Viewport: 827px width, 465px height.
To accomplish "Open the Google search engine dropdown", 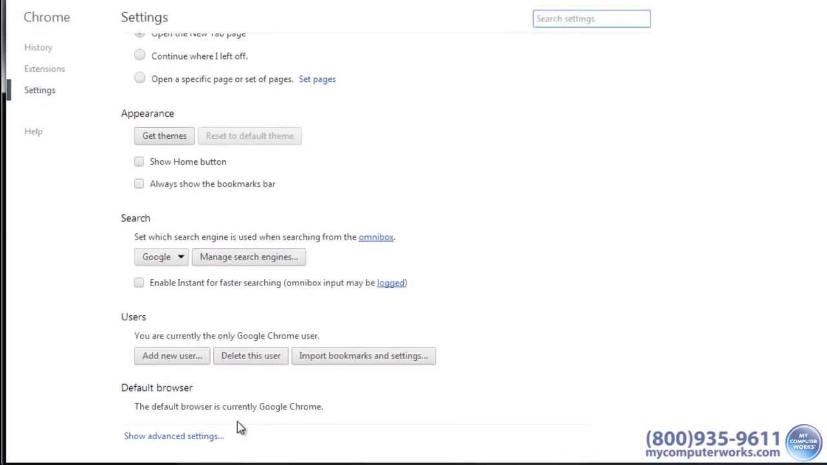I will [162, 257].
